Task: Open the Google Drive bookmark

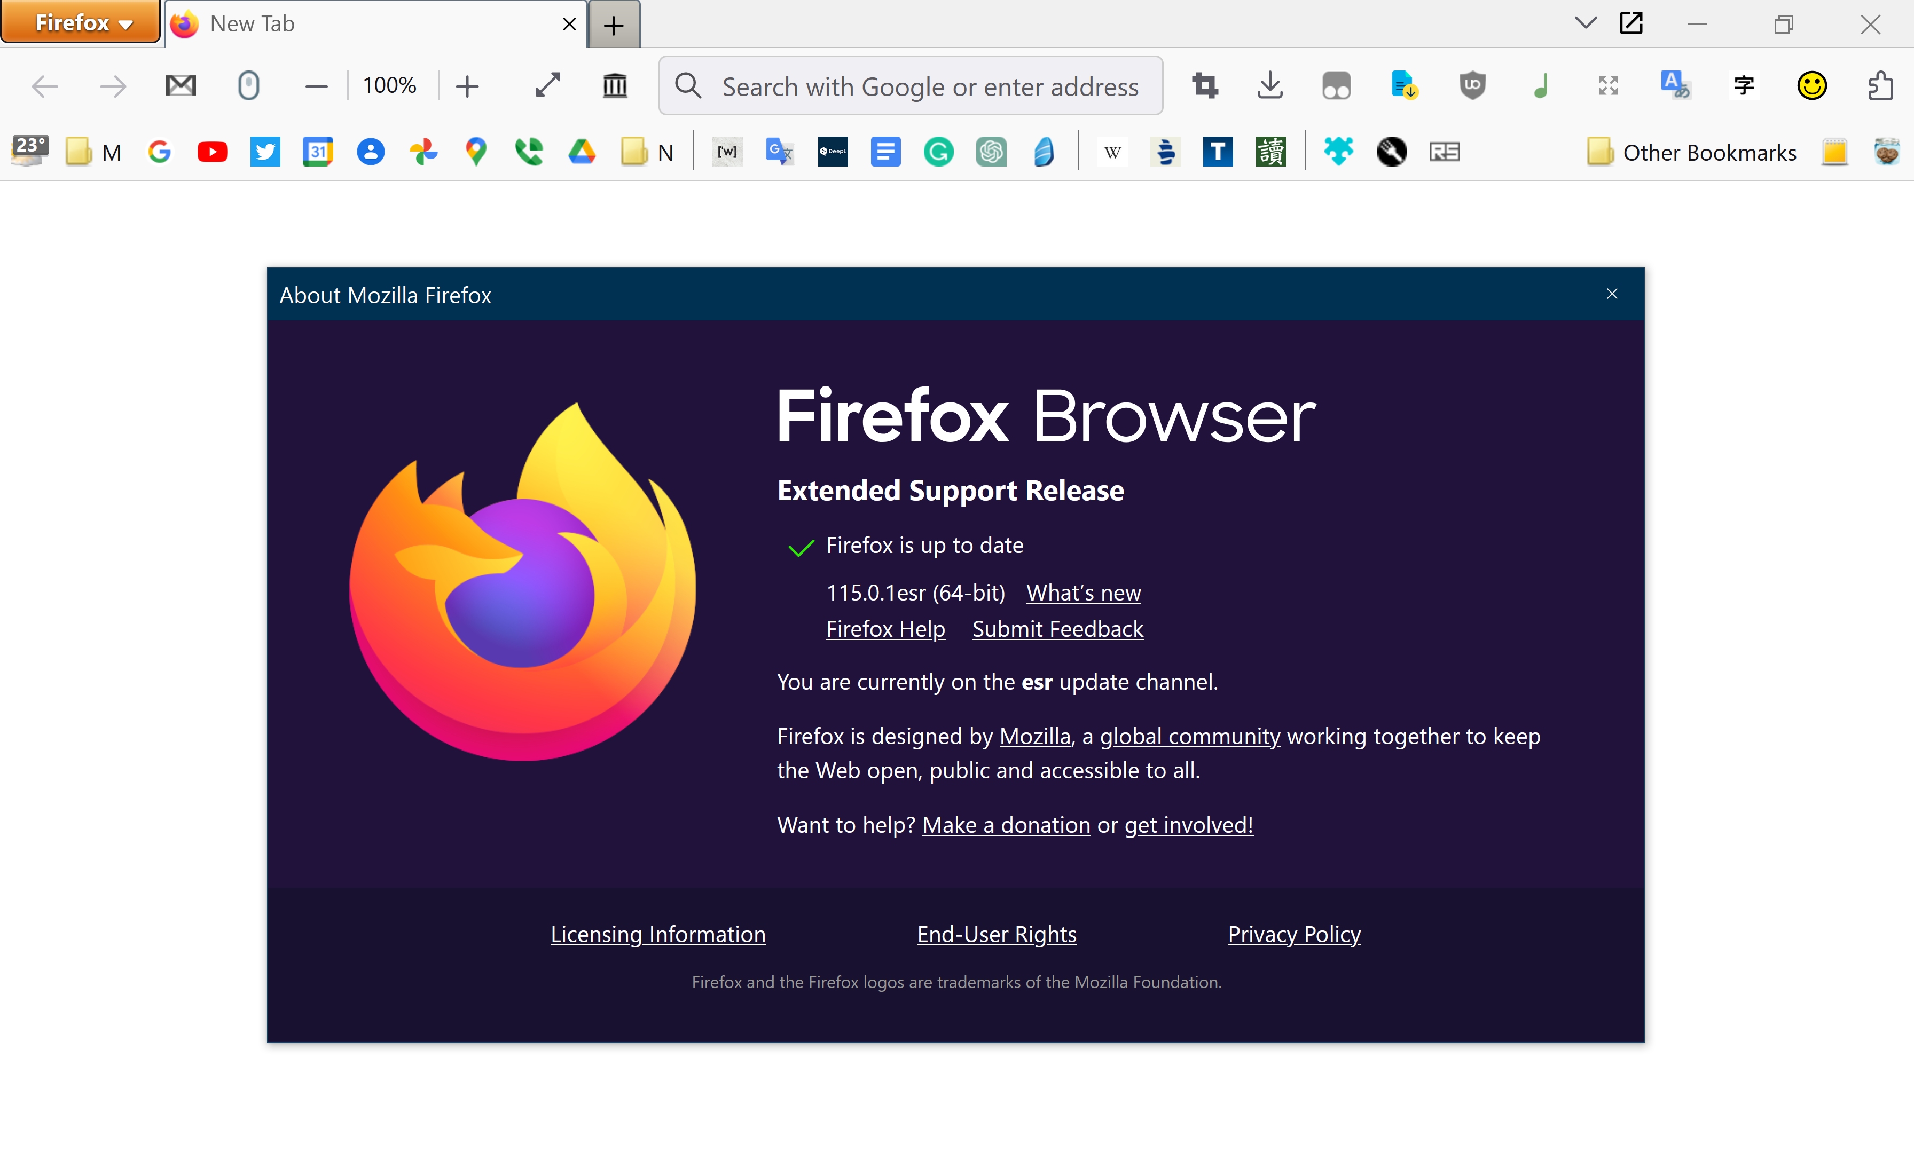Action: tap(582, 152)
